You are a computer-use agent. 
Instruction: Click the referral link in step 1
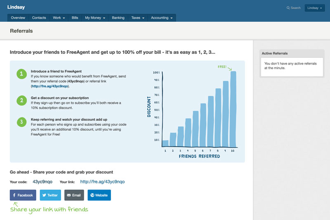pos(50,86)
